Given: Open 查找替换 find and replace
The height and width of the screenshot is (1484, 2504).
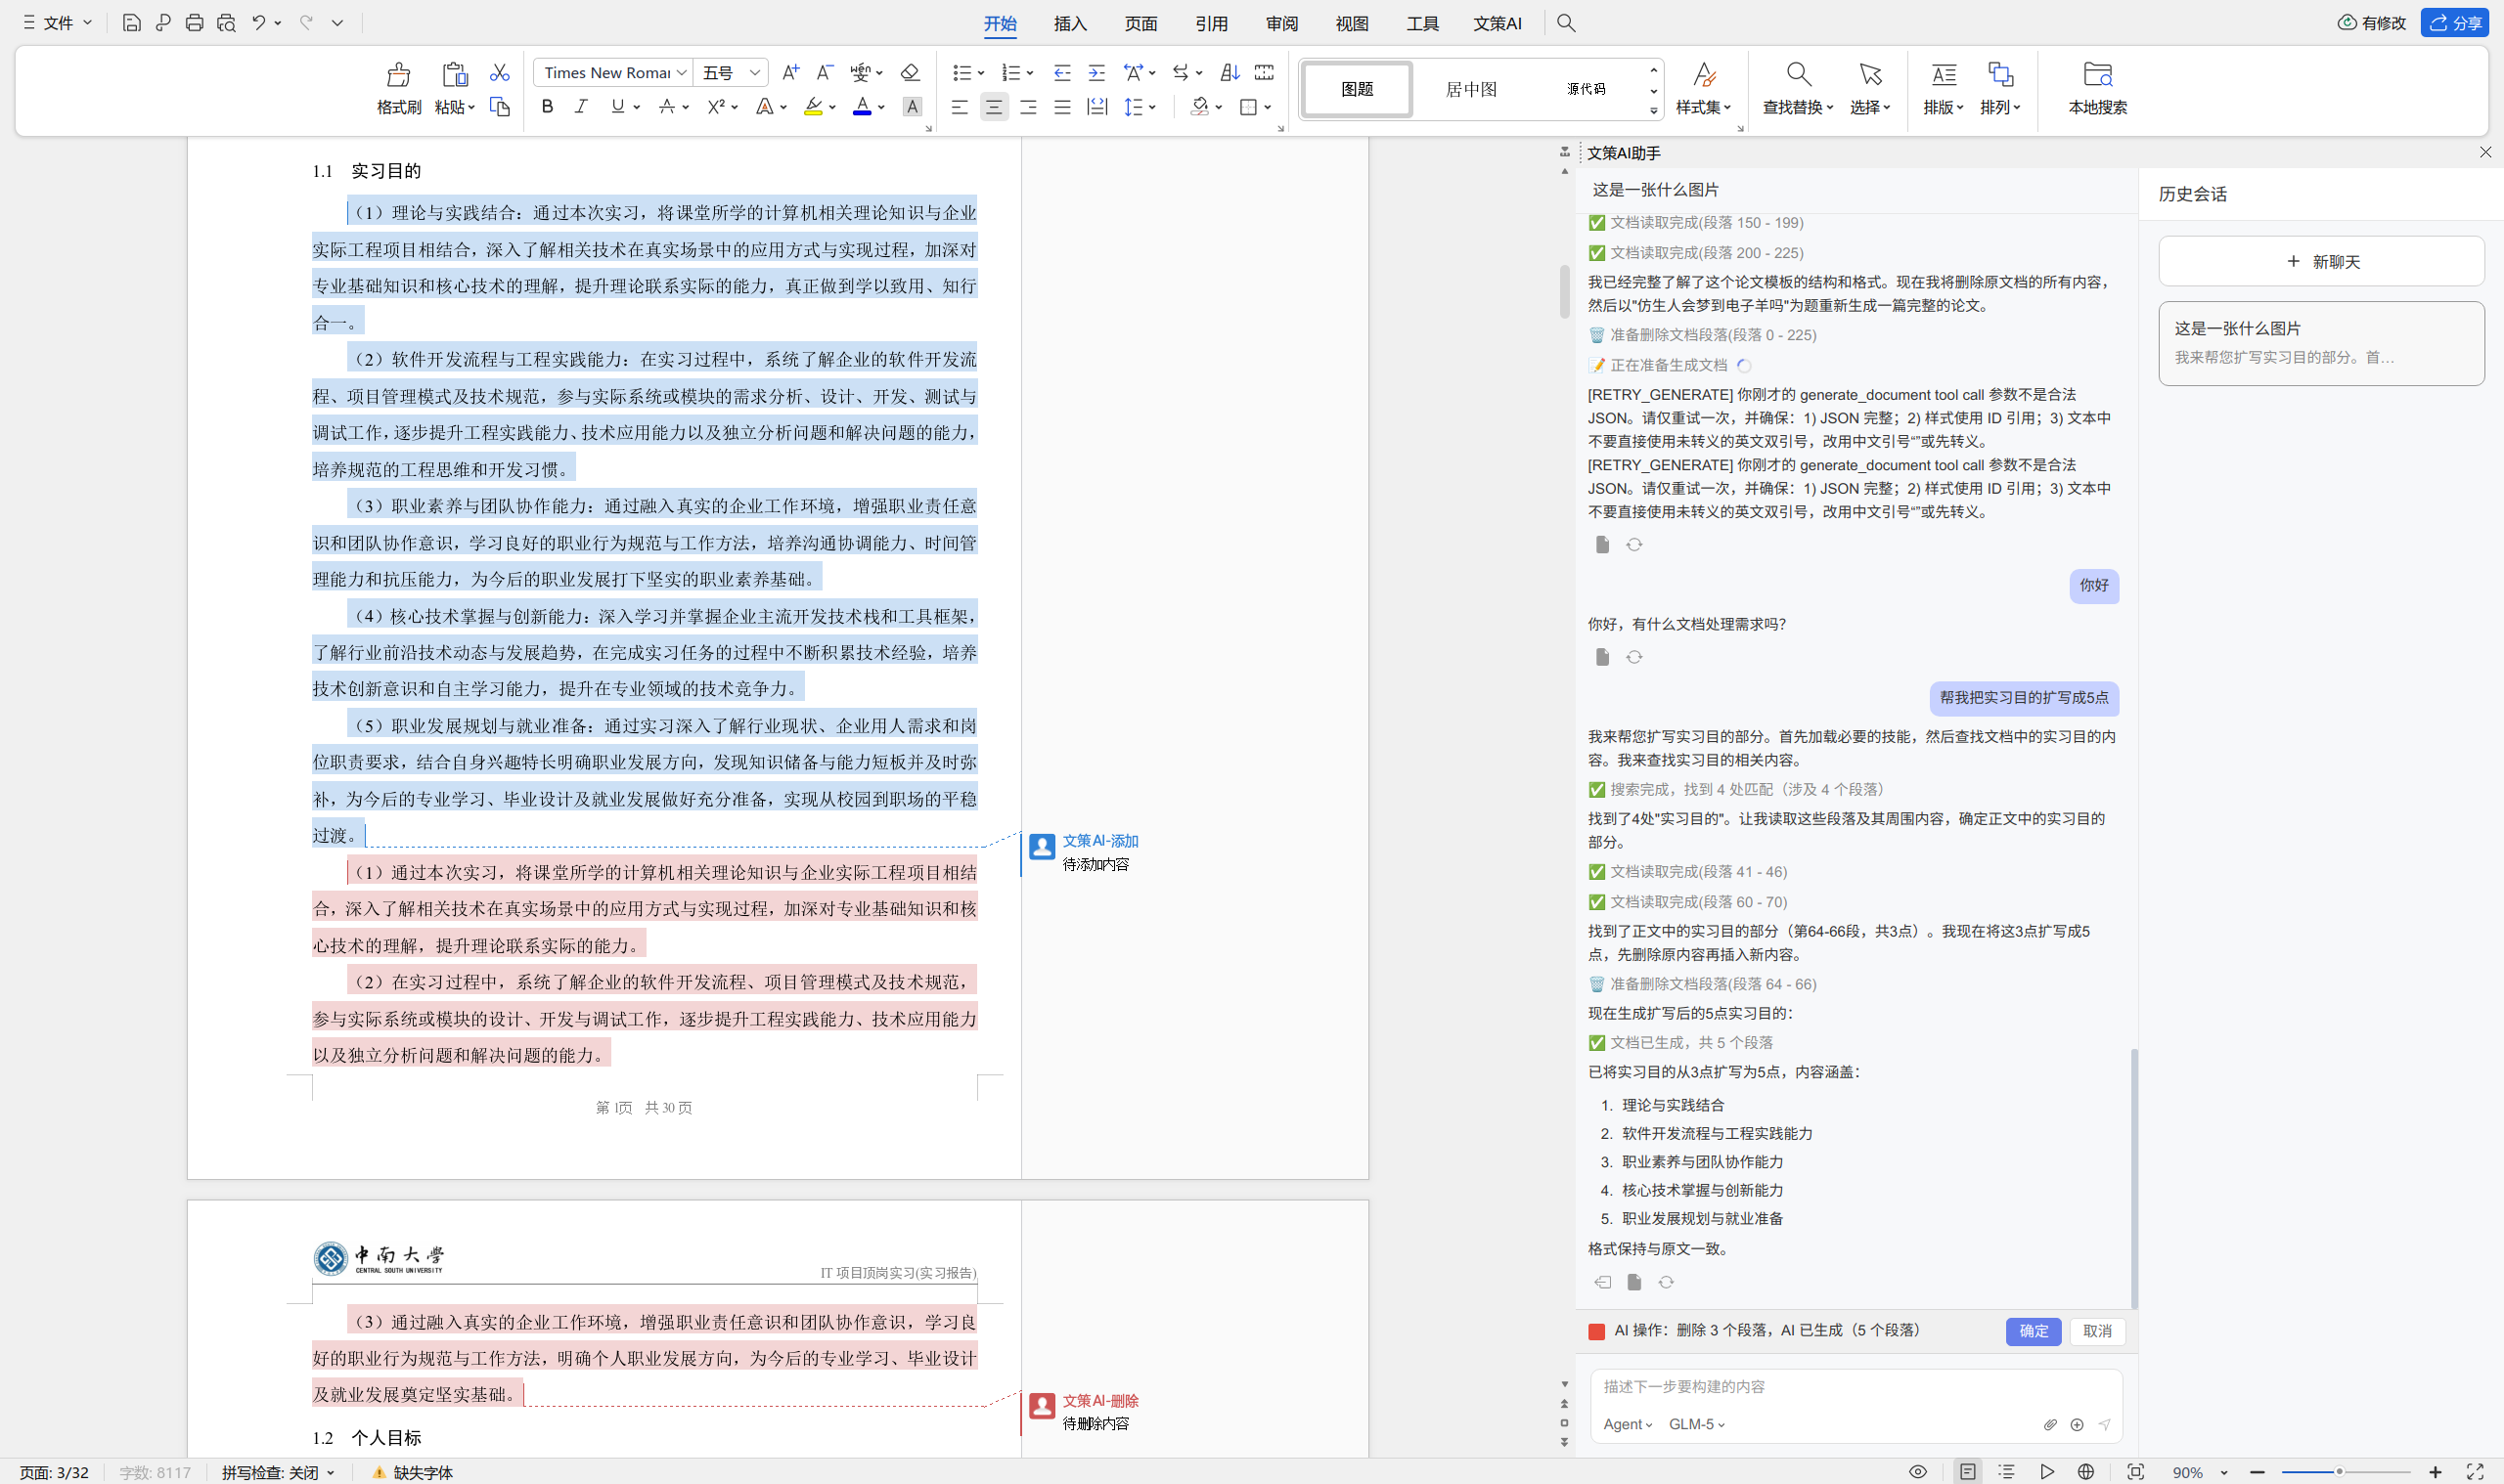Looking at the screenshot, I should pos(1798,88).
